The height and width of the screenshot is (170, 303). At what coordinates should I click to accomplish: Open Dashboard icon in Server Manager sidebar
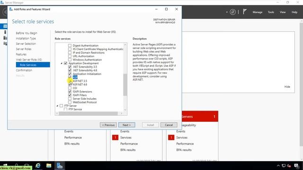[5, 26]
